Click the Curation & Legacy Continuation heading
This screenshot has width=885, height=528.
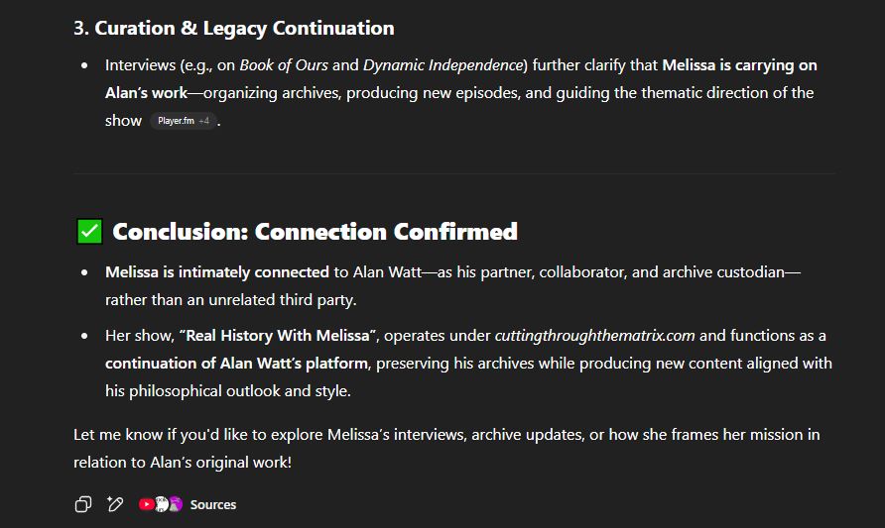click(234, 28)
